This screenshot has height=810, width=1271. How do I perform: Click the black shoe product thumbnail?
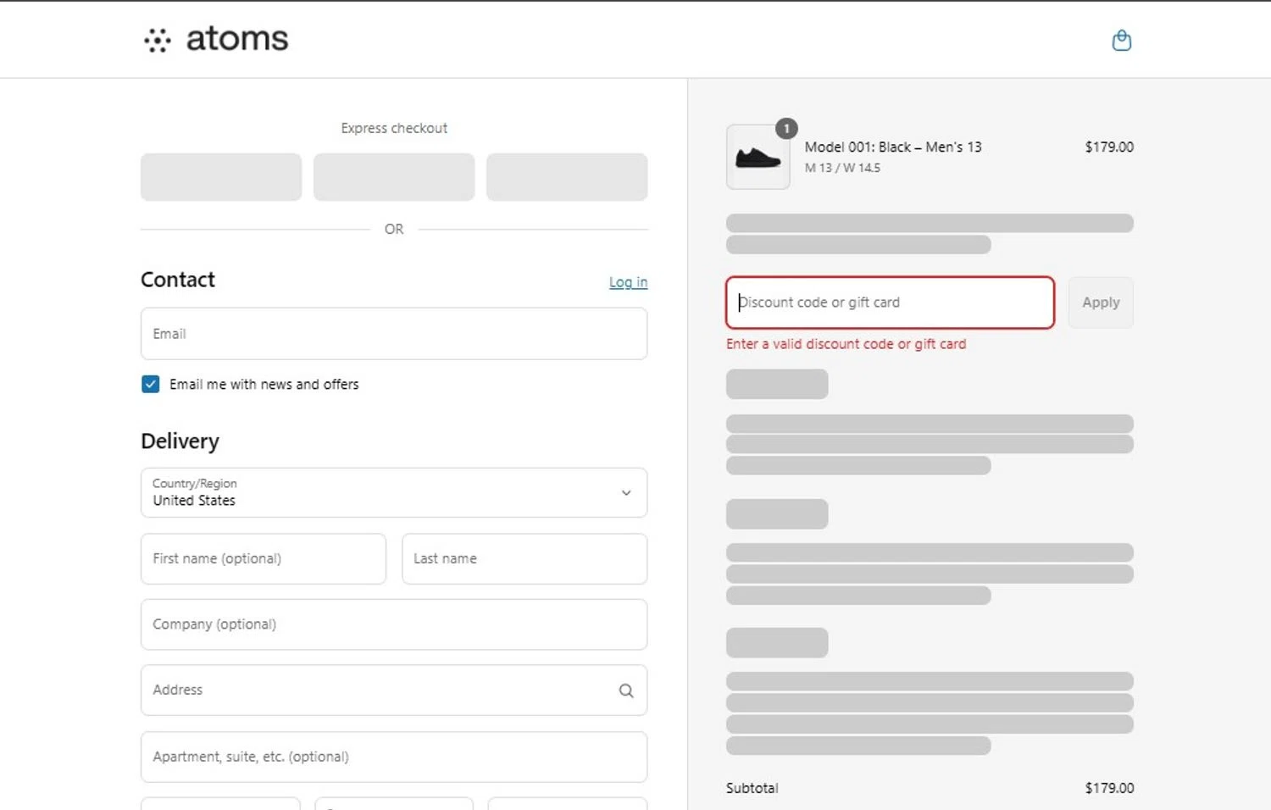tap(758, 157)
